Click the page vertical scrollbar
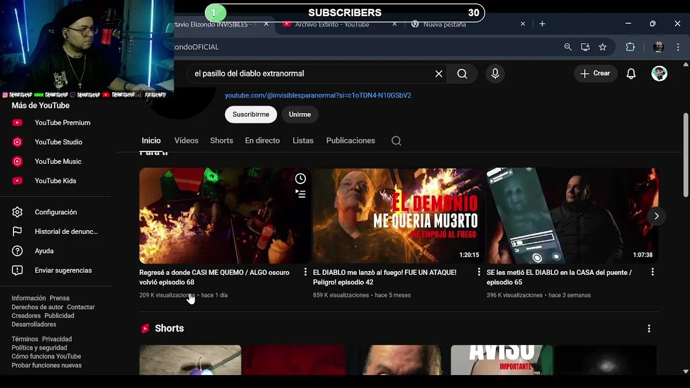Screen dimensions: 690x388 coord(686,155)
